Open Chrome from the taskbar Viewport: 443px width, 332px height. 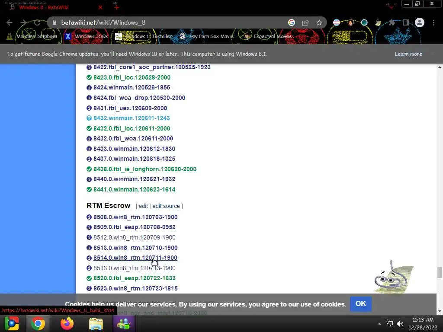point(38,323)
